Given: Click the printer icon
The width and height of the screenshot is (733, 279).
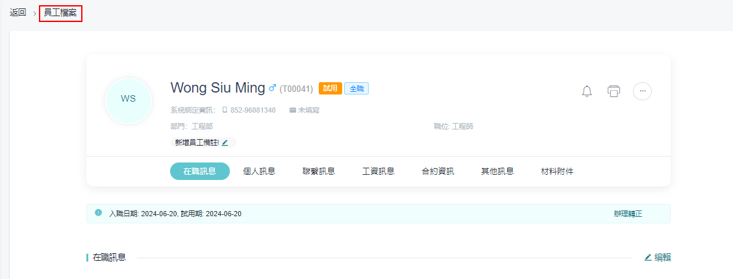Looking at the screenshot, I should coord(614,91).
